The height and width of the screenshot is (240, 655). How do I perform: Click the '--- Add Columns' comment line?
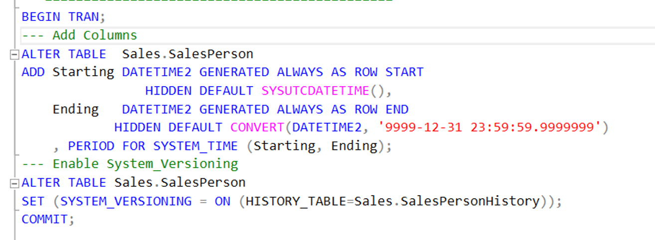[79, 35]
